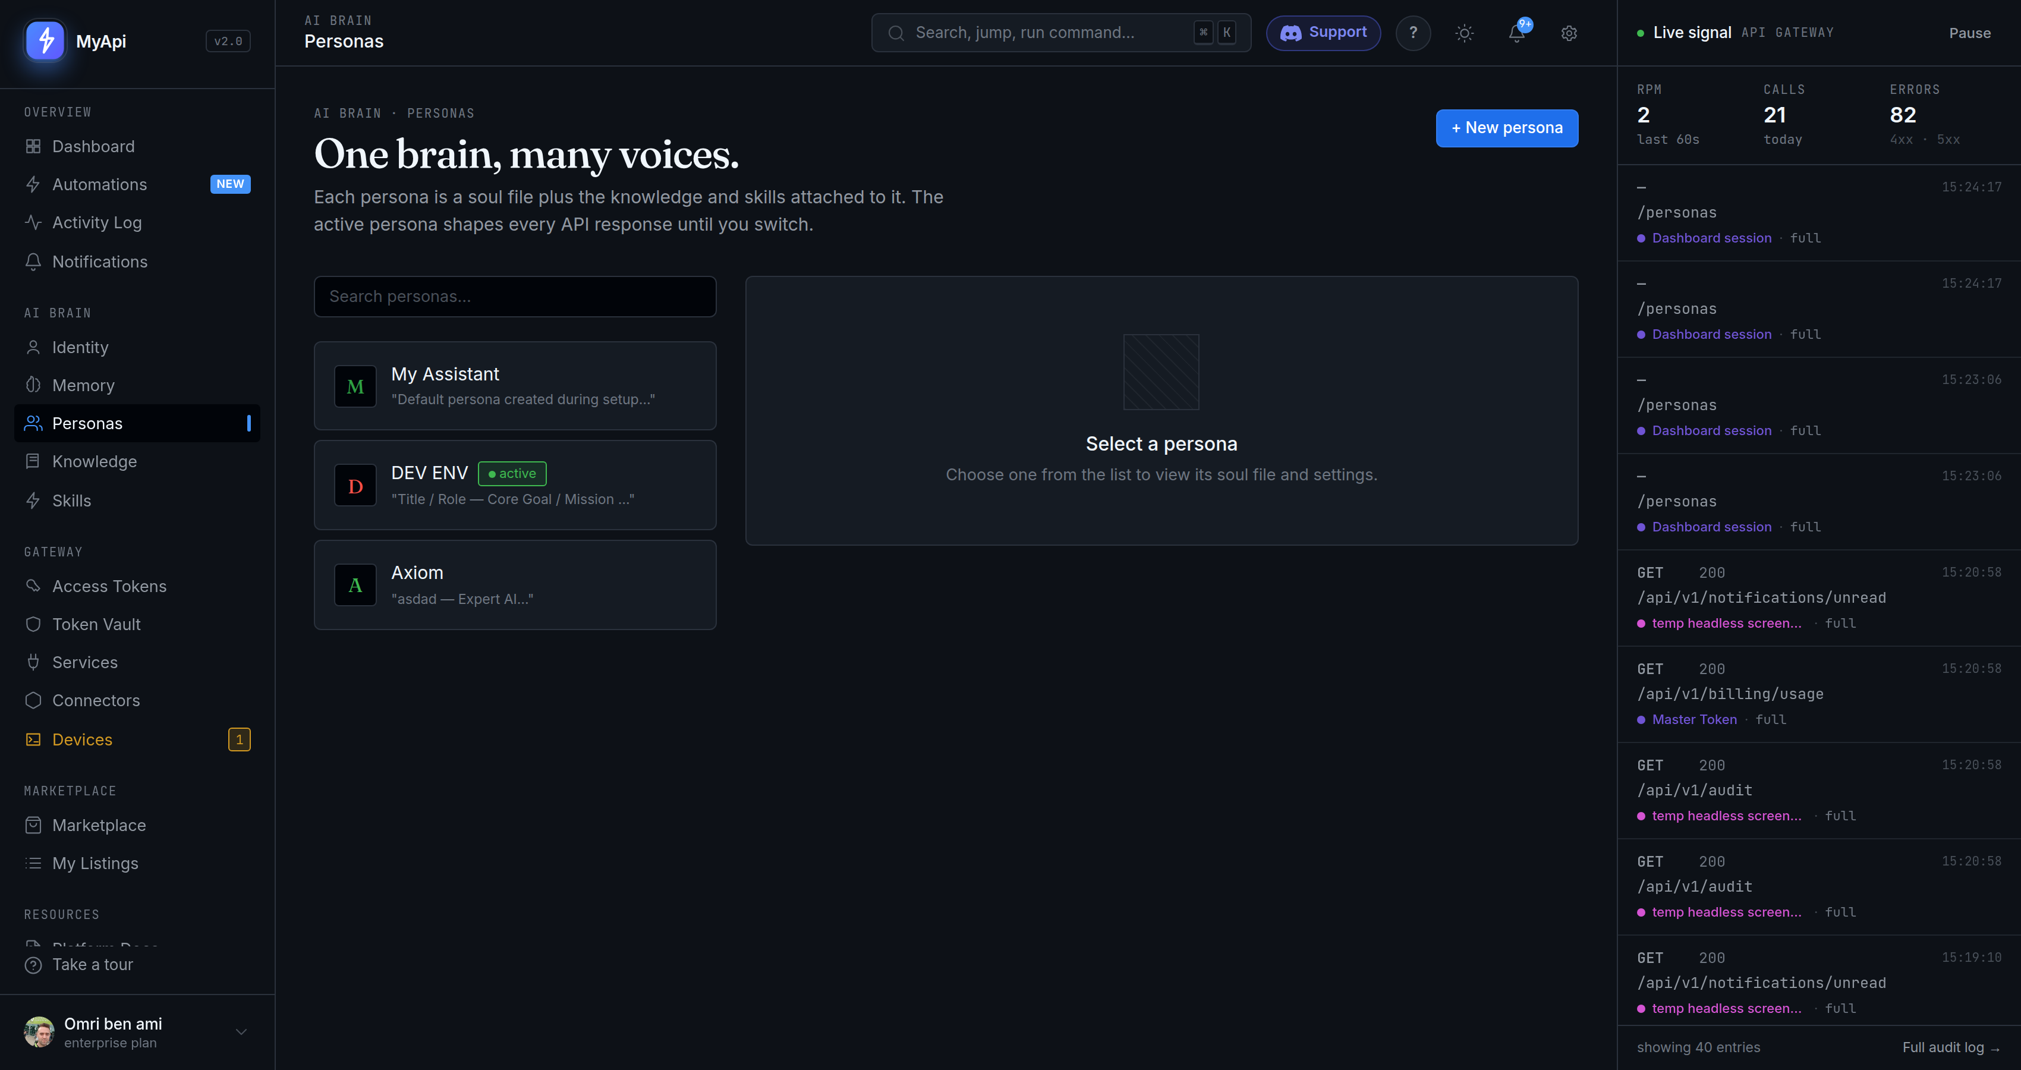Open the Dashboard menu item
Screen dimensions: 2021x1070
click(137, 147)
